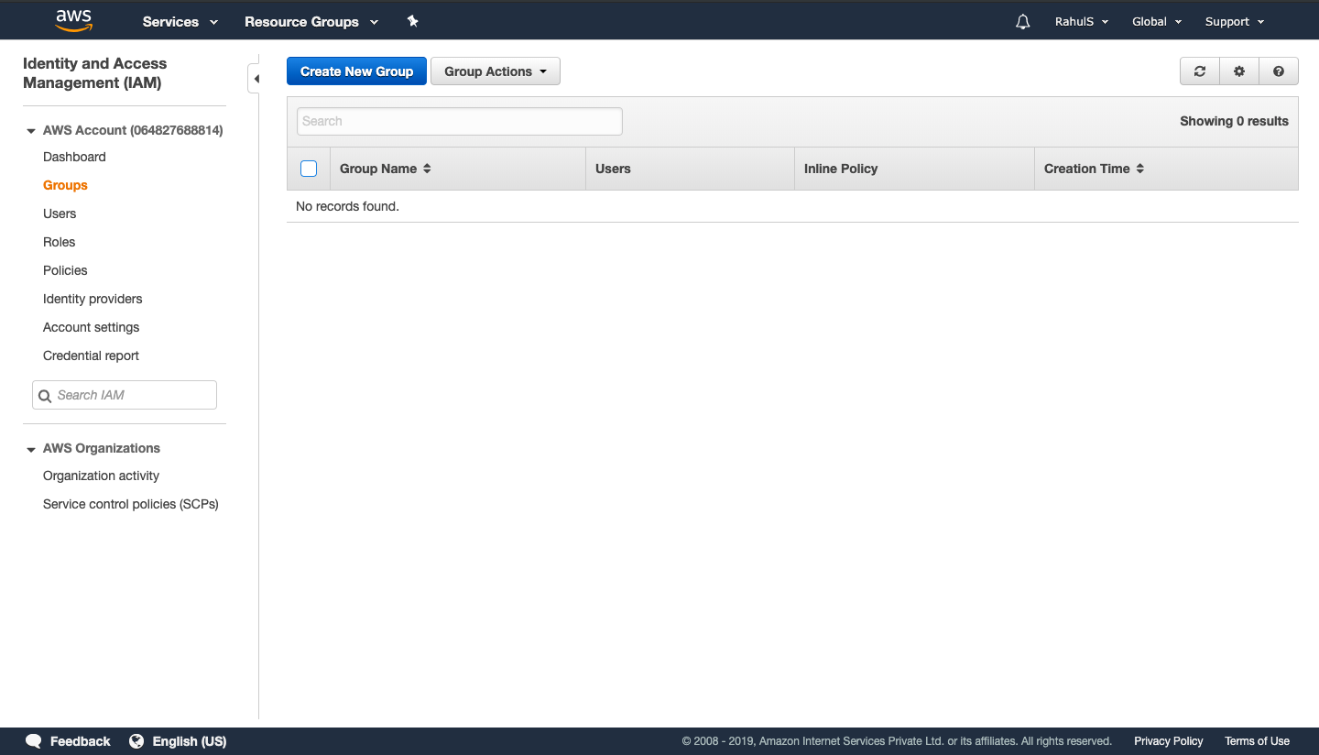Screen dimensions: 1319x755
Task: Select all groups checkbox
Action: [309, 168]
